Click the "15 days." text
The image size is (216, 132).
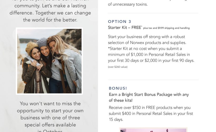click(x=116, y=120)
